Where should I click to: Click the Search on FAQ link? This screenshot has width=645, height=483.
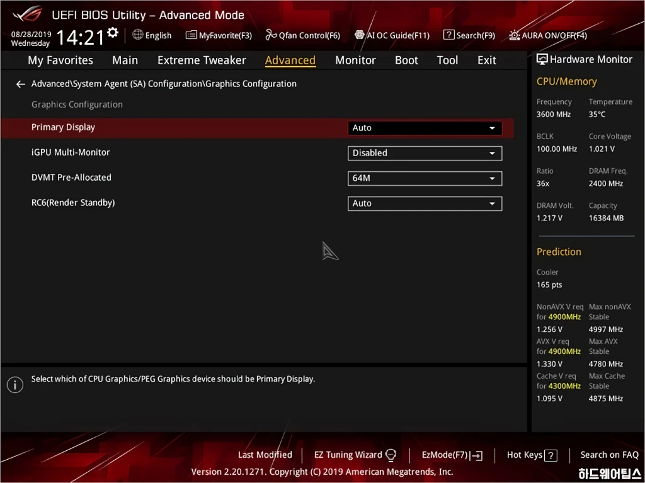click(609, 455)
